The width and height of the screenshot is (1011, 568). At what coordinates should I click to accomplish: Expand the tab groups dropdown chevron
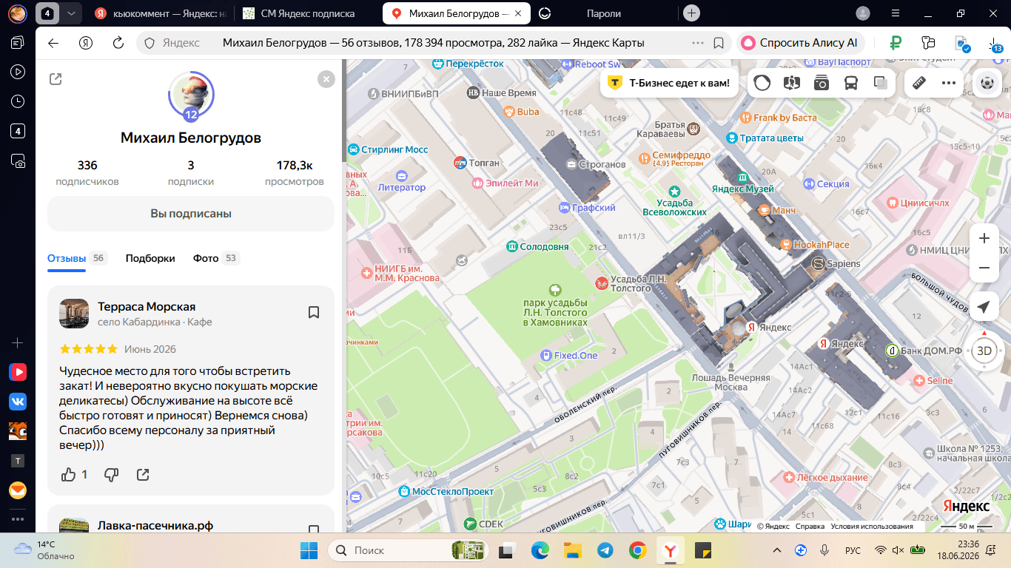pos(70,13)
